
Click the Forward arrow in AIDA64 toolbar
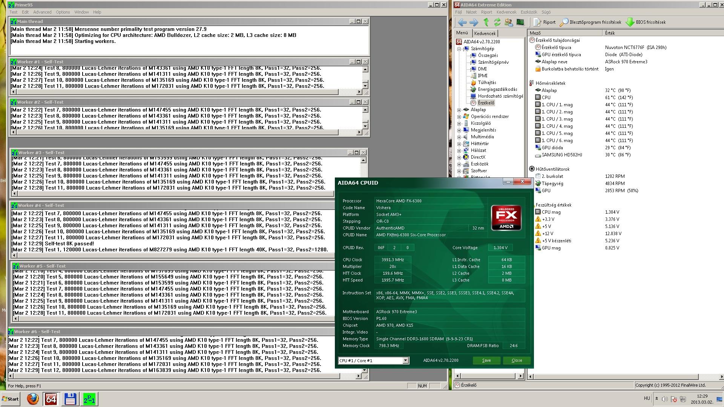474,22
